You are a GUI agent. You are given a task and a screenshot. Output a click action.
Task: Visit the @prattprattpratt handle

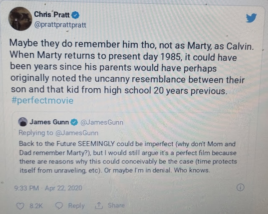[x=60, y=25]
